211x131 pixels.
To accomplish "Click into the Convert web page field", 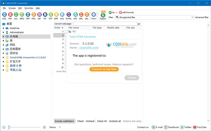I will tap(105, 24).
